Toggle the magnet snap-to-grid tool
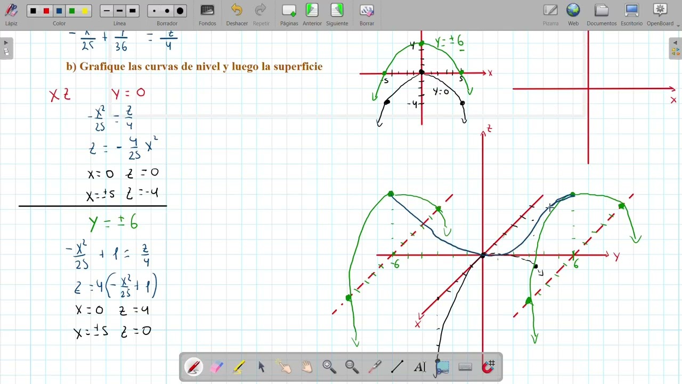This screenshot has height=384, width=682. (488, 367)
